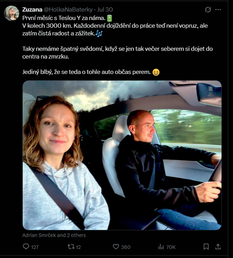This screenshot has width=233, height=258.
Task: Enlarge the car selfie photo
Action: click(122, 155)
